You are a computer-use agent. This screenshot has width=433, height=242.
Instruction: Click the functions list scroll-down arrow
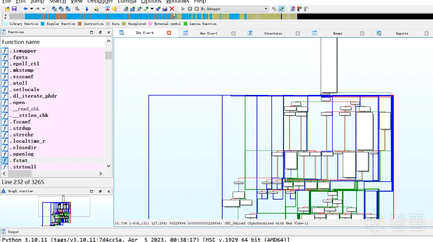point(109,166)
